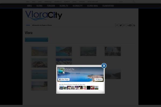Screen dimensions: 161x107
Task: Open the FLAMURTARI menu item
Action: pos(108,6)
